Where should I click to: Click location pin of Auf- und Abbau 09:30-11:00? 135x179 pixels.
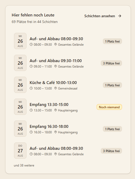55,66
